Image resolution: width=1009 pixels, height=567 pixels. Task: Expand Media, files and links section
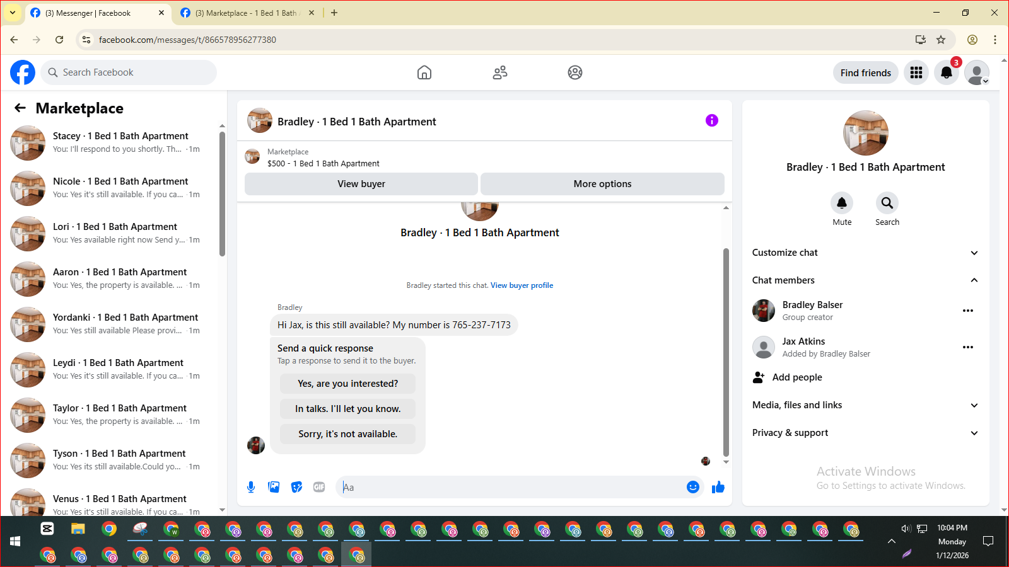tap(865, 405)
